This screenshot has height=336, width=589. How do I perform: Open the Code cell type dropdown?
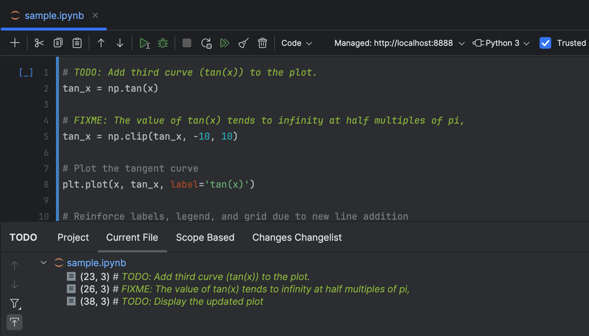pyautogui.click(x=296, y=43)
